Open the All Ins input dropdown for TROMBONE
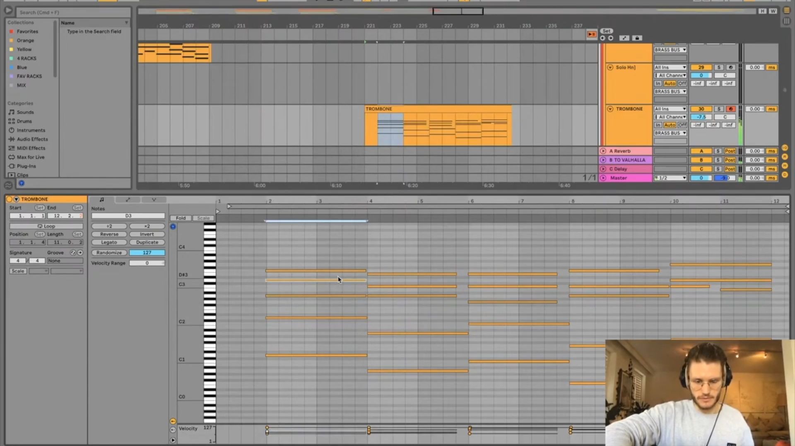Image resolution: width=795 pixels, height=446 pixels. (x=670, y=109)
